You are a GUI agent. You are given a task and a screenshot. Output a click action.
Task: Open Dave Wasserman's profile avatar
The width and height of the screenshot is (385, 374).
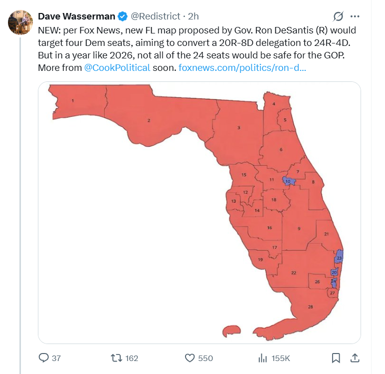[20, 22]
